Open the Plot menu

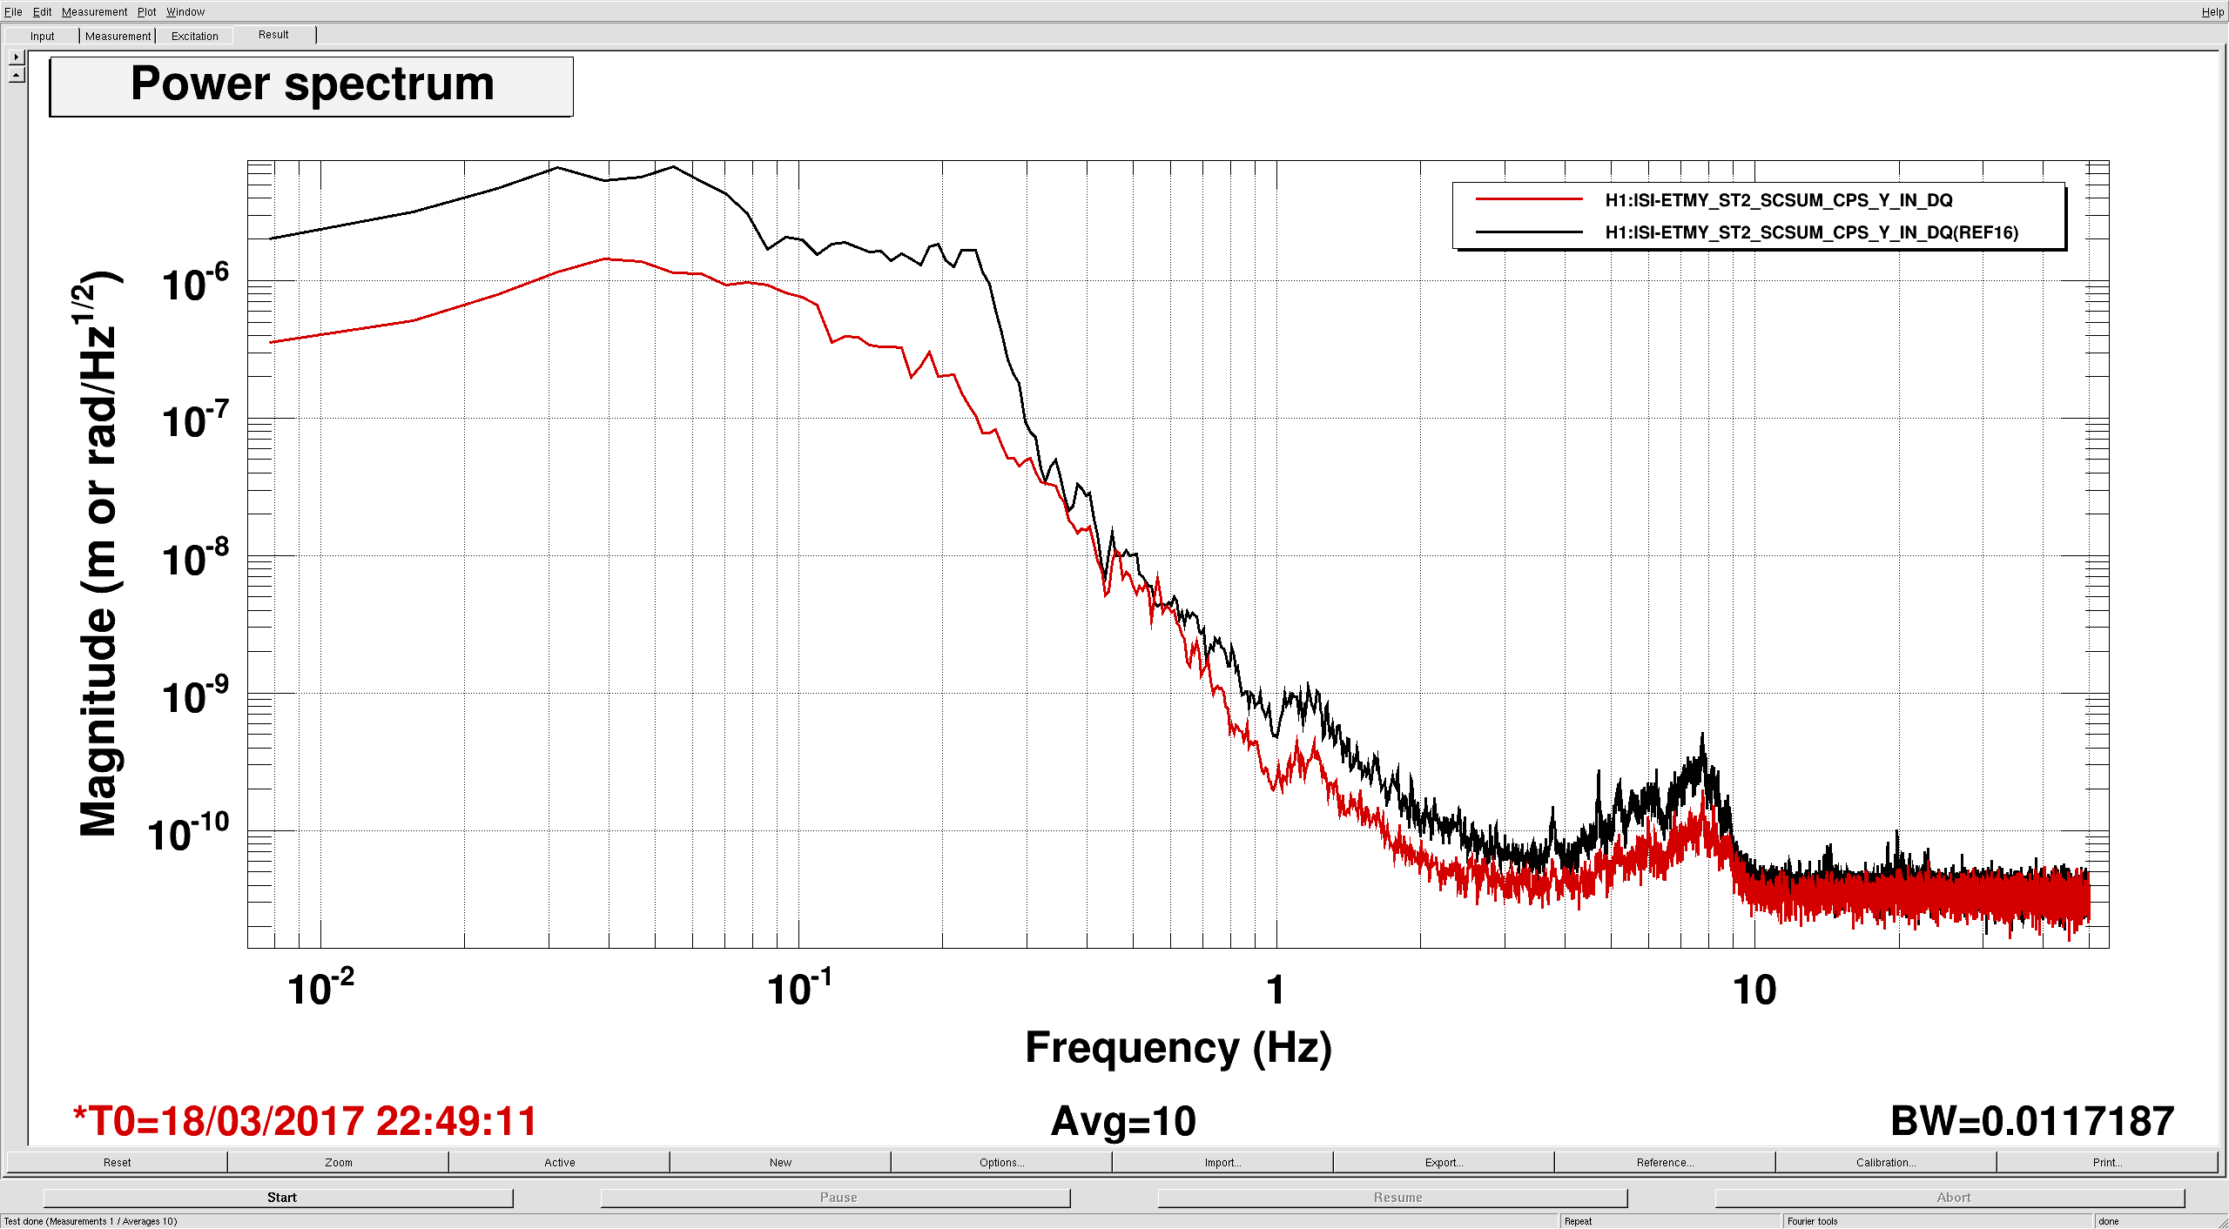[146, 11]
